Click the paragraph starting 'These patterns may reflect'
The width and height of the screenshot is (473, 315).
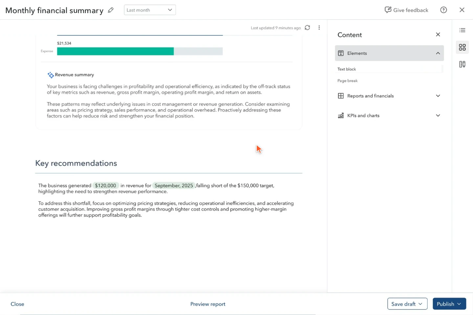click(x=168, y=110)
